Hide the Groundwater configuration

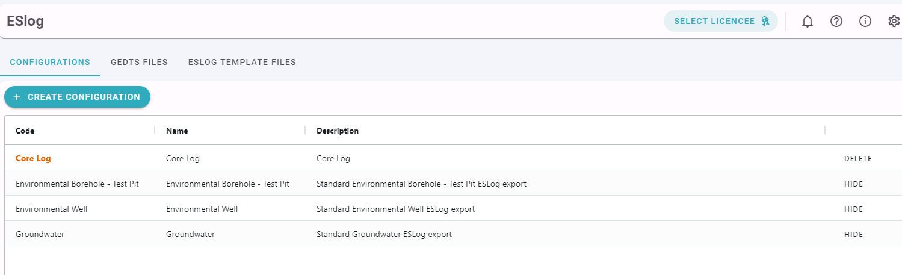tap(853, 235)
